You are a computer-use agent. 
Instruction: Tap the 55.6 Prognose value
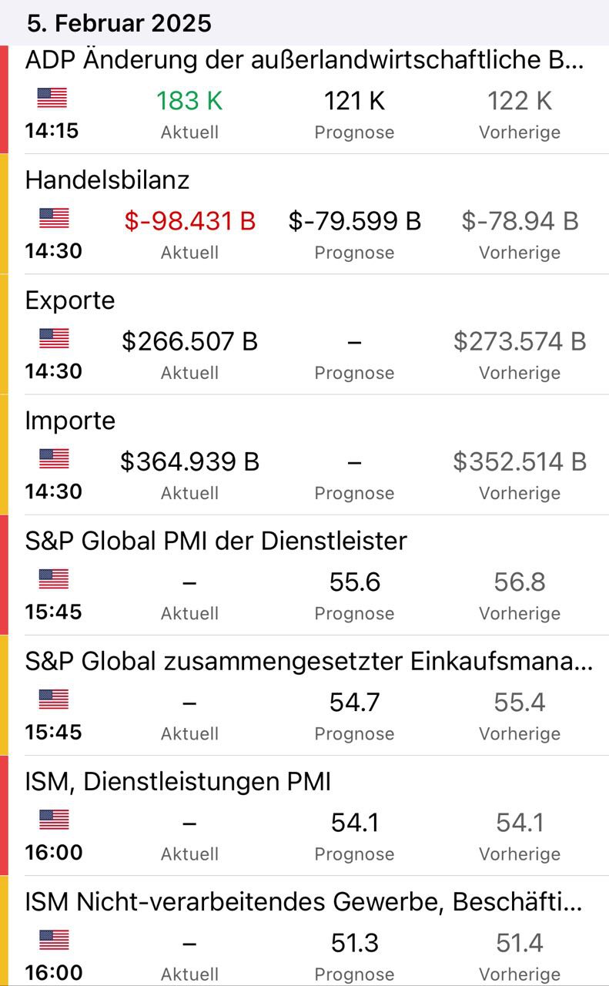pos(354,582)
